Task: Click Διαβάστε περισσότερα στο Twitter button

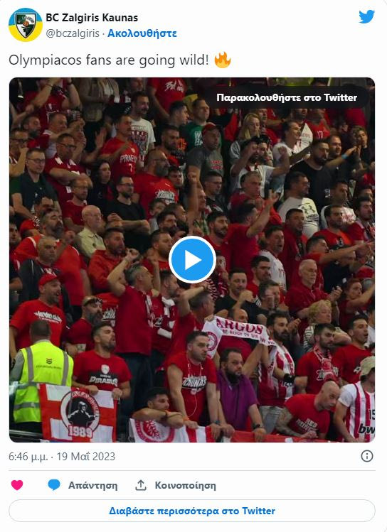Action: click(x=192, y=511)
